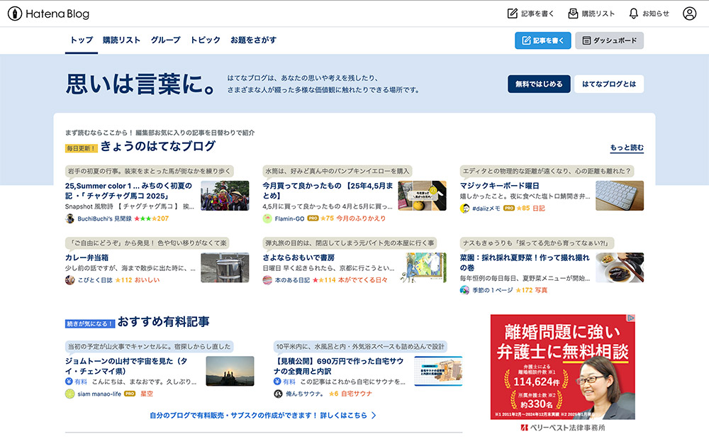Click the 写真 tag link

tap(541, 290)
